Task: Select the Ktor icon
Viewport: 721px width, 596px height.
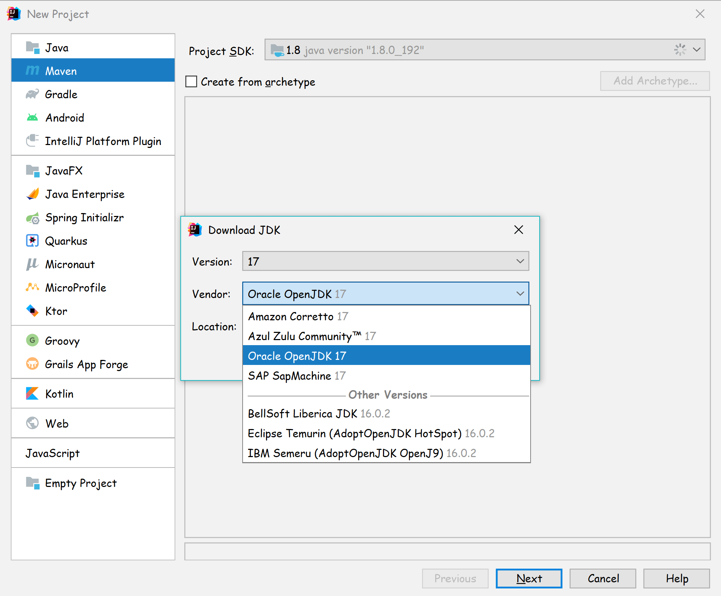Action: tap(32, 311)
